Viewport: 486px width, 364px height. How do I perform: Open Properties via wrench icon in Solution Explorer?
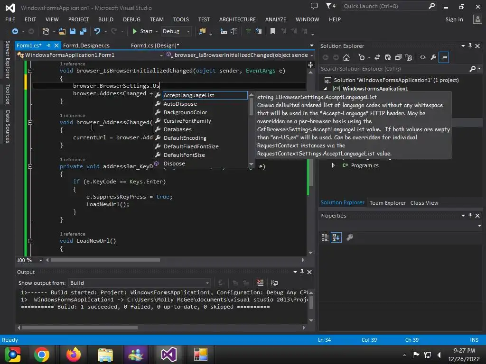pos(433,57)
